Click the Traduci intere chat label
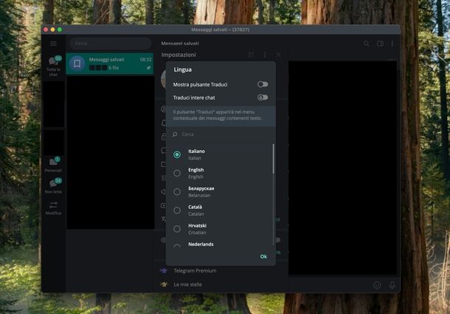The image size is (450, 314). (x=194, y=98)
